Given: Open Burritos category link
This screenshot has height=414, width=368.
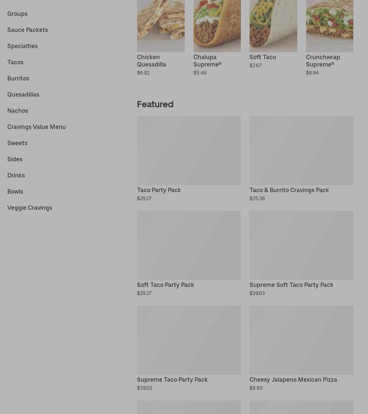Looking at the screenshot, I should pos(18,78).
